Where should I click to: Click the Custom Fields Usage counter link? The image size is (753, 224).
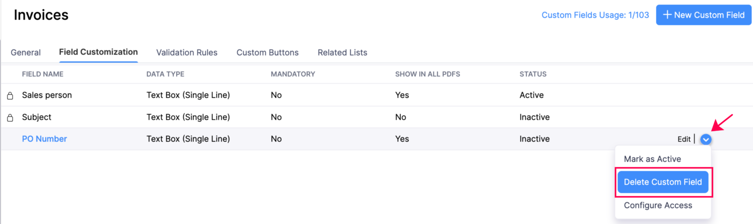click(595, 15)
